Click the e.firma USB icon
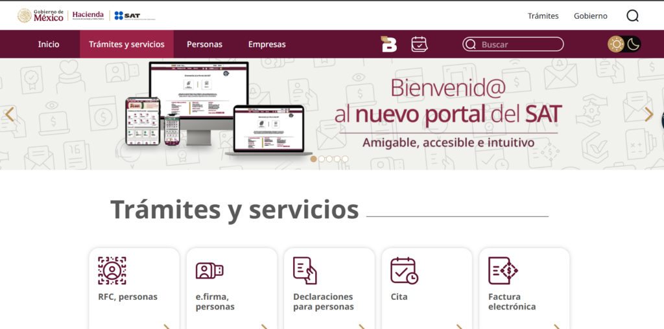Screen dimensions: 664x329 pos(209,271)
